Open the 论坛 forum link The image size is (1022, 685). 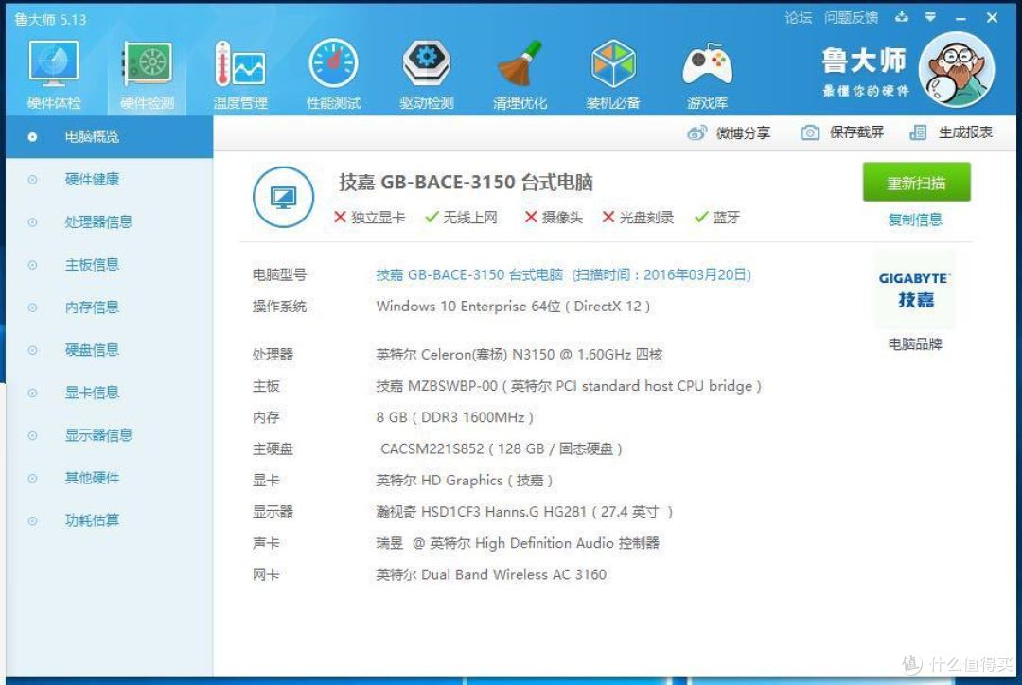(x=799, y=18)
